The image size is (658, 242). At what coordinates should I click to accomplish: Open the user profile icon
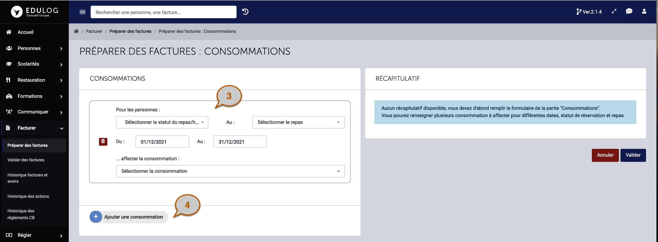click(644, 11)
